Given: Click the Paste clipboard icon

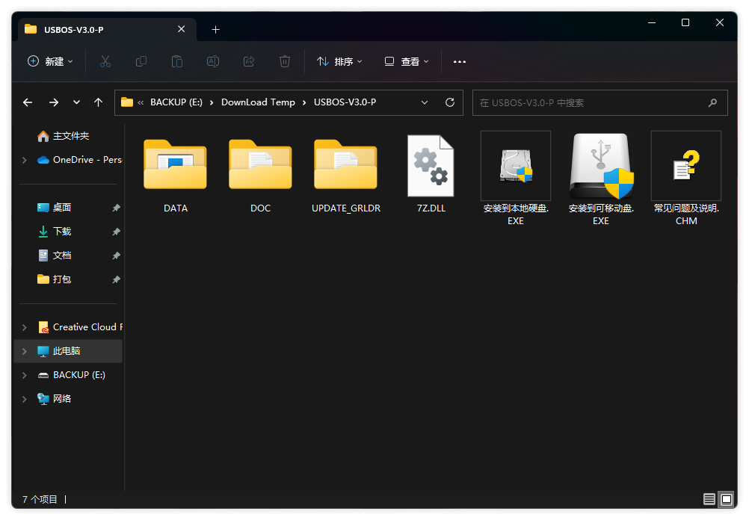Looking at the screenshot, I should [x=177, y=61].
